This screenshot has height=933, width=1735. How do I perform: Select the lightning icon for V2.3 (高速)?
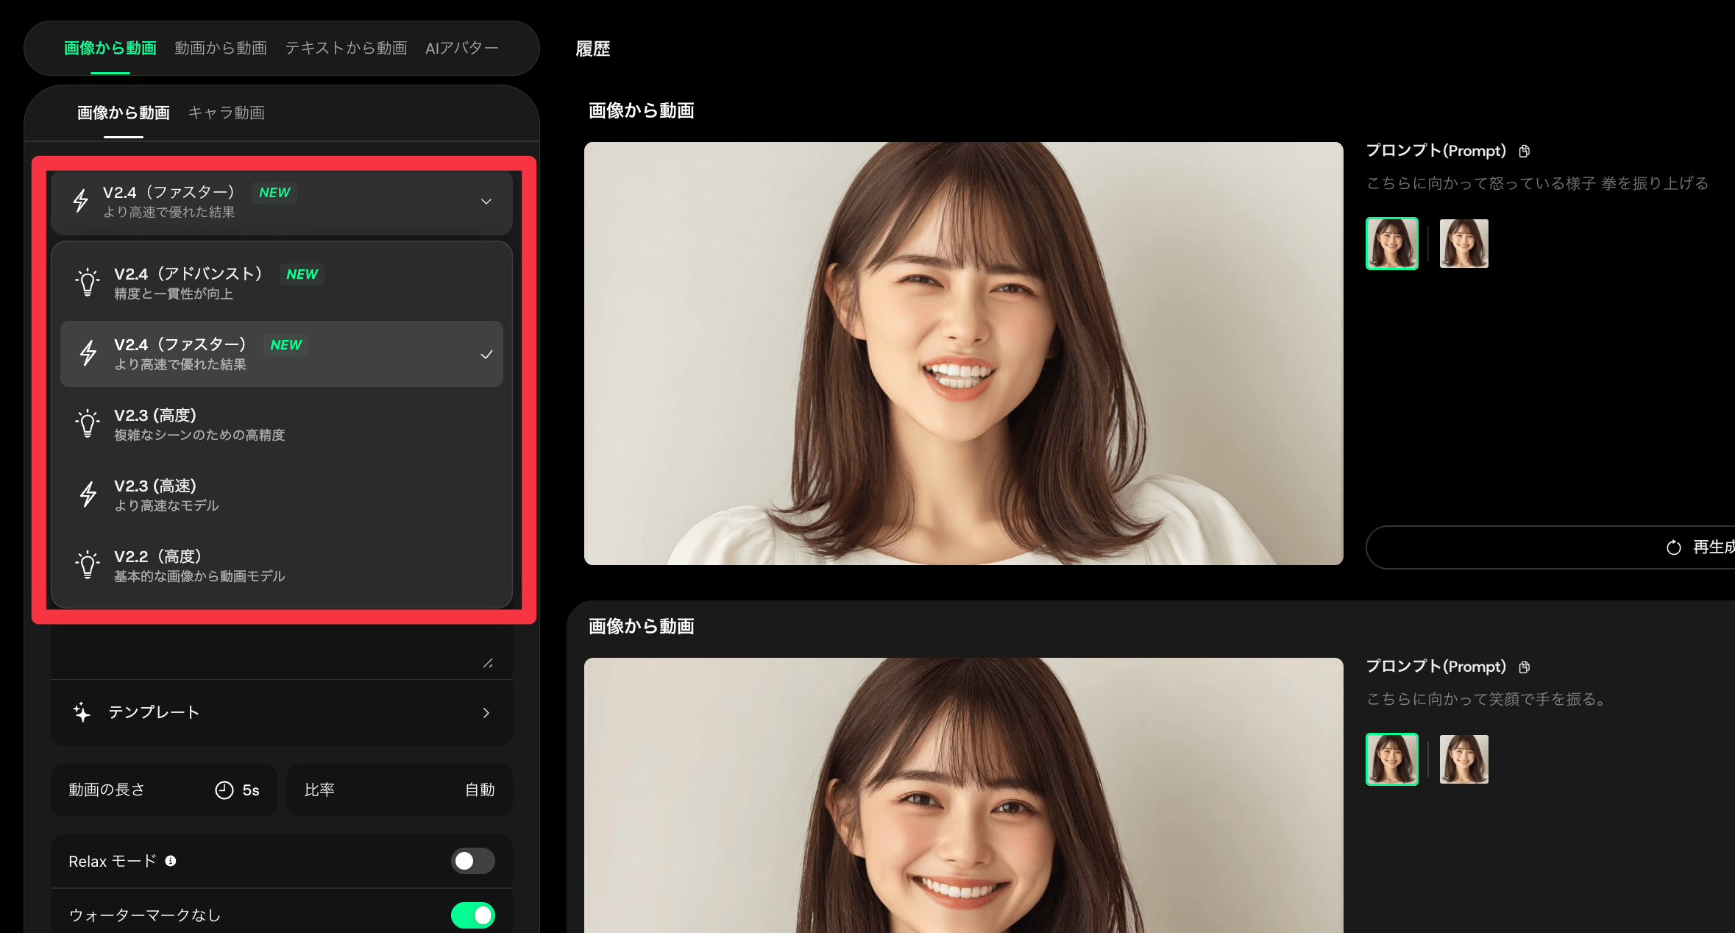(x=88, y=494)
